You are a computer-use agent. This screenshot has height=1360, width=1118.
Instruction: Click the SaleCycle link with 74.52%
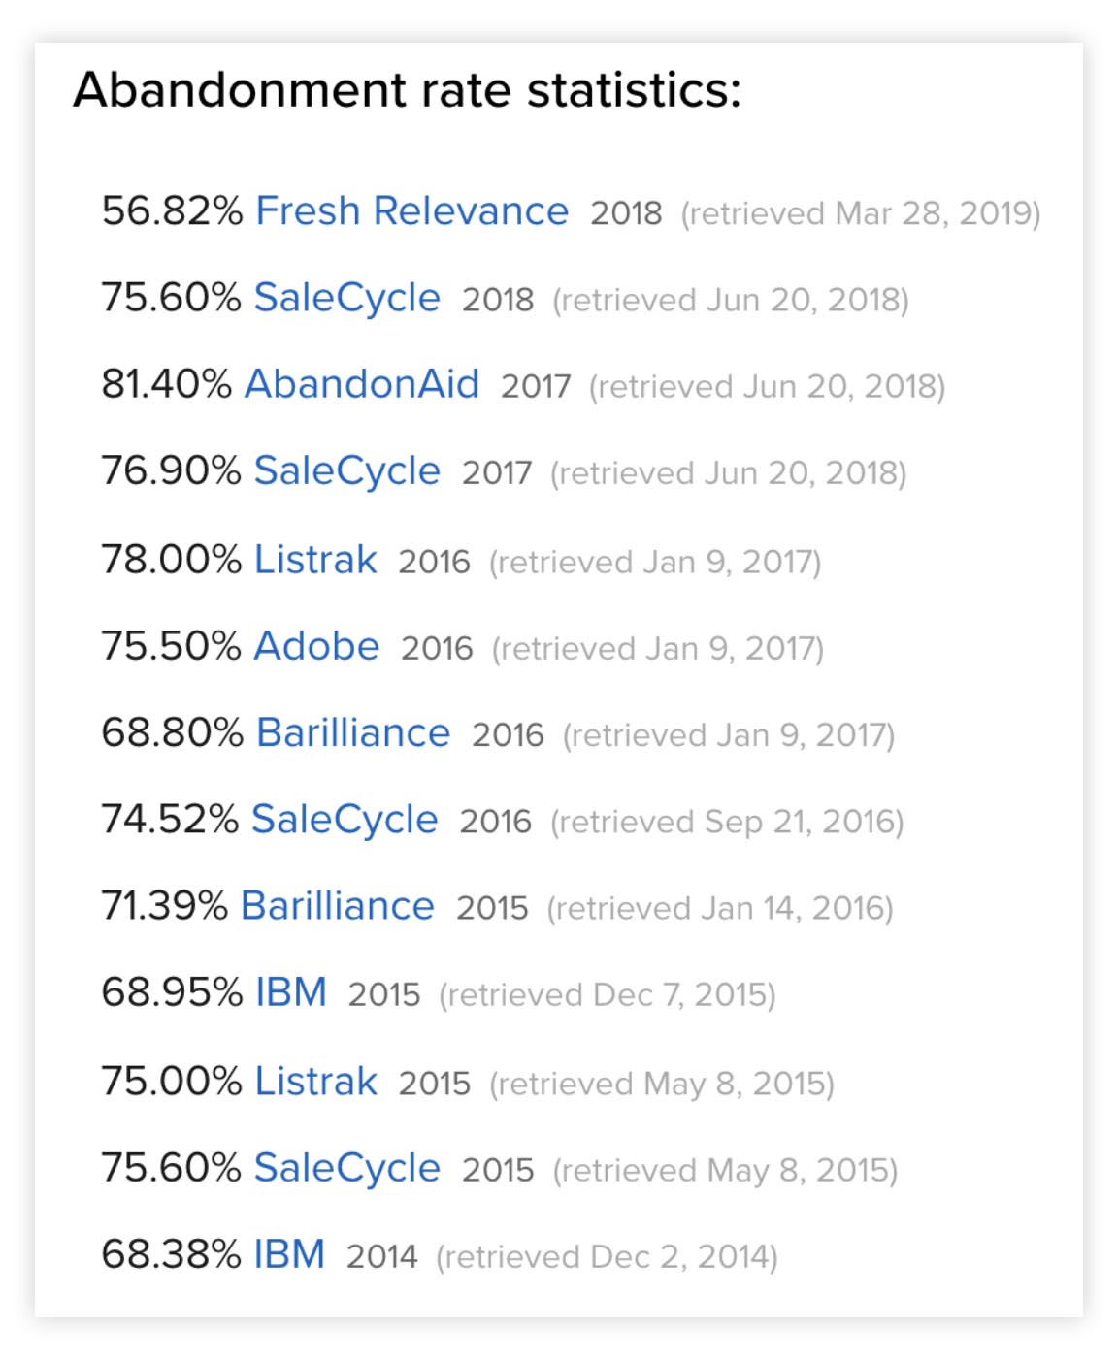(x=345, y=820)
